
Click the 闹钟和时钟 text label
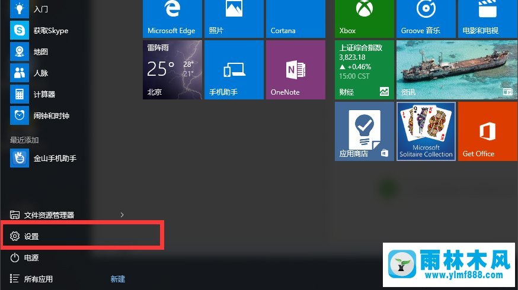52,116
